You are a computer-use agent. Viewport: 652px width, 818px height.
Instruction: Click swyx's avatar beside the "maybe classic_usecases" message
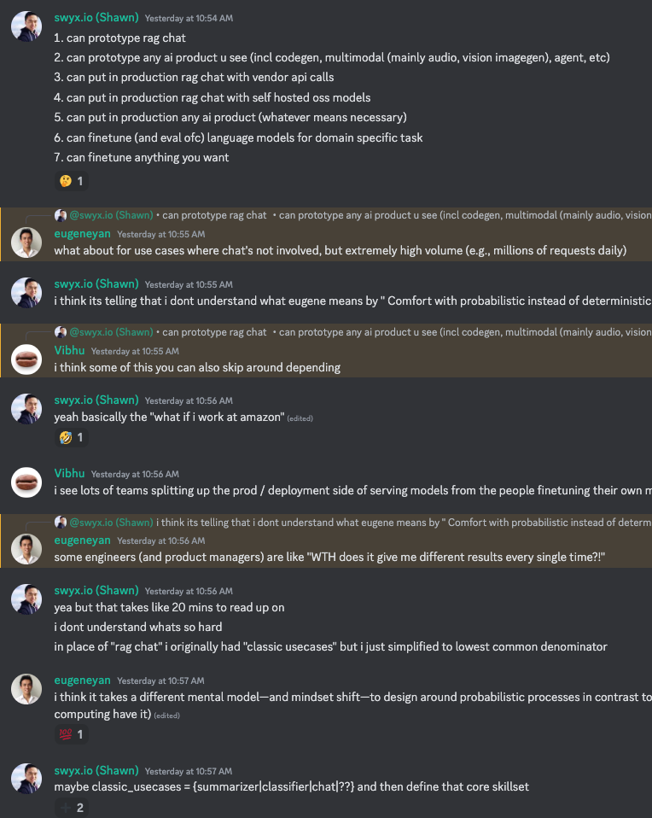(x=26, y=778)
